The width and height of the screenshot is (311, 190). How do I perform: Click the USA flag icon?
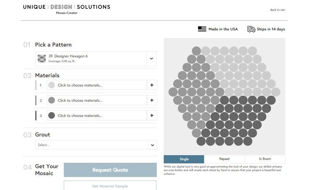pos(202,29)
